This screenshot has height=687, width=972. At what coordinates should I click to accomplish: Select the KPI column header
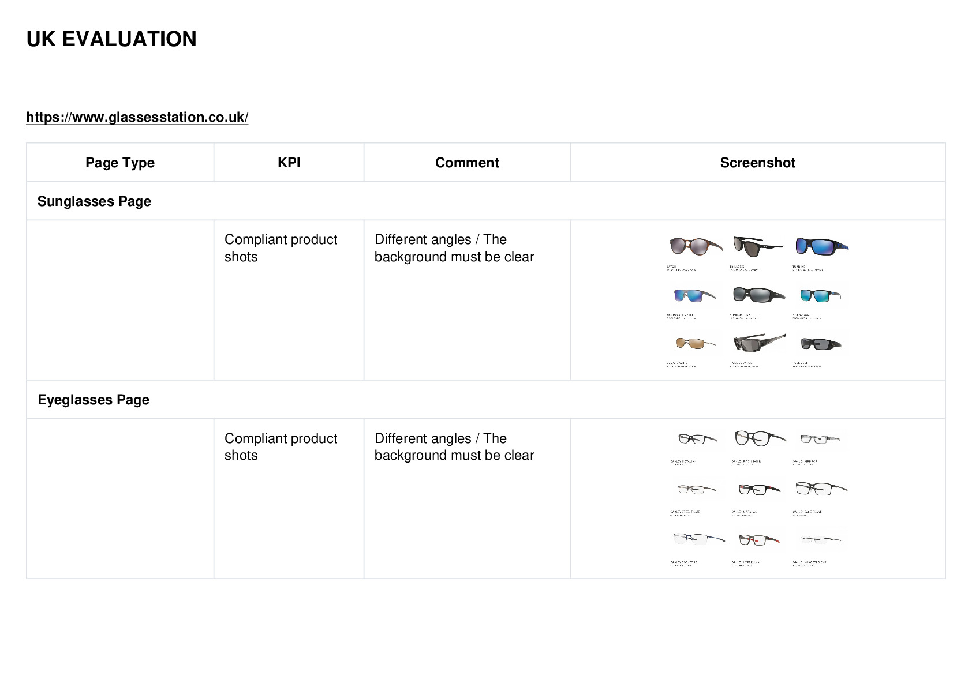coord(289,163)
